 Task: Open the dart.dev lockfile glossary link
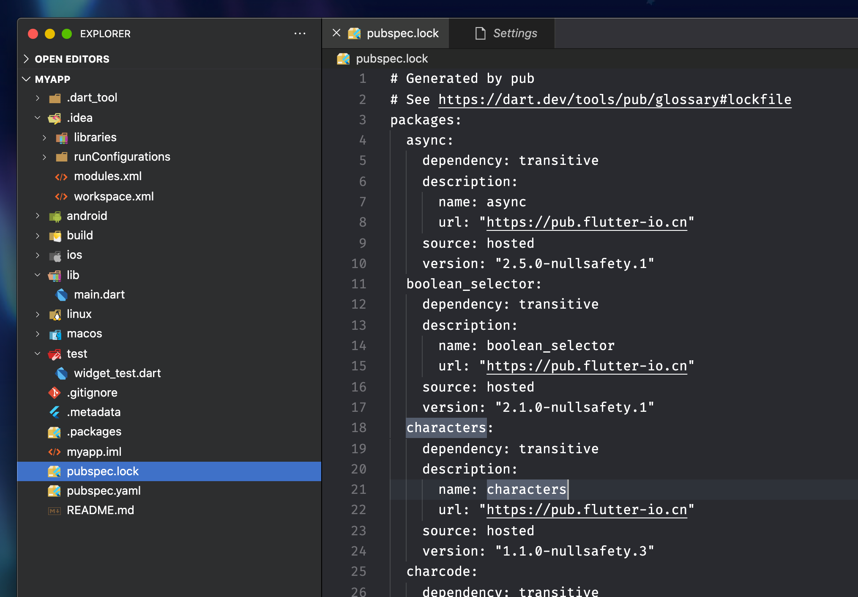click(x=614, y=99)
